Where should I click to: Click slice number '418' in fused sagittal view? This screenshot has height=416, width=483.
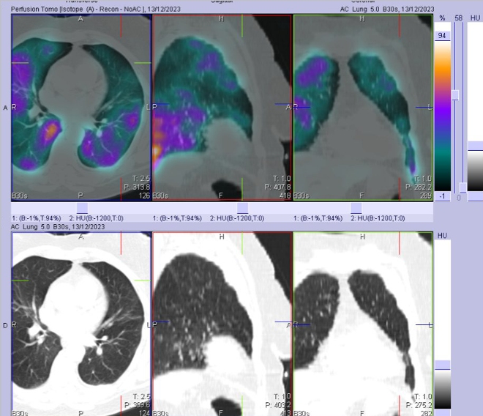click(x=285, y=196)
